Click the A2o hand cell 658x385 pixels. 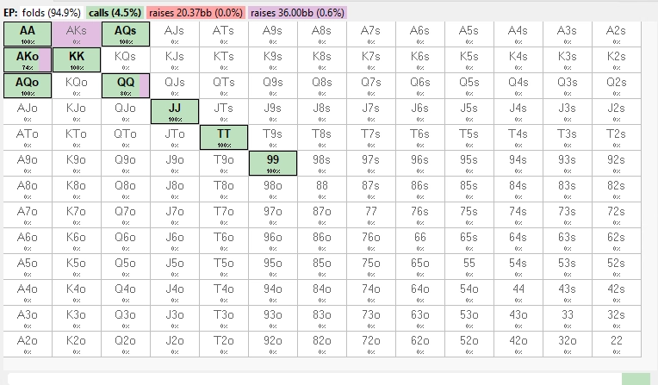pos(27,344)
